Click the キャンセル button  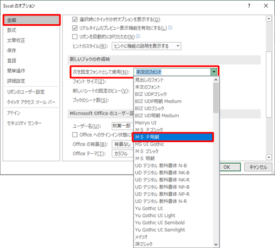[258, 167]
